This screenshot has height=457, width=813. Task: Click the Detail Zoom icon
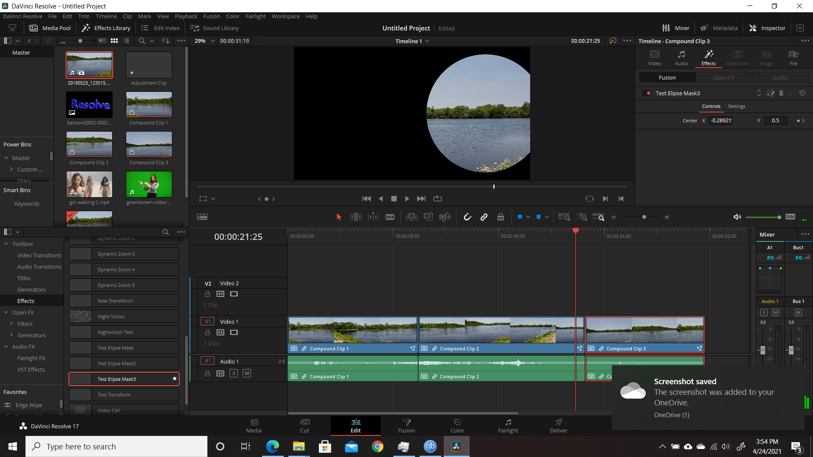[x=581, y=217]
